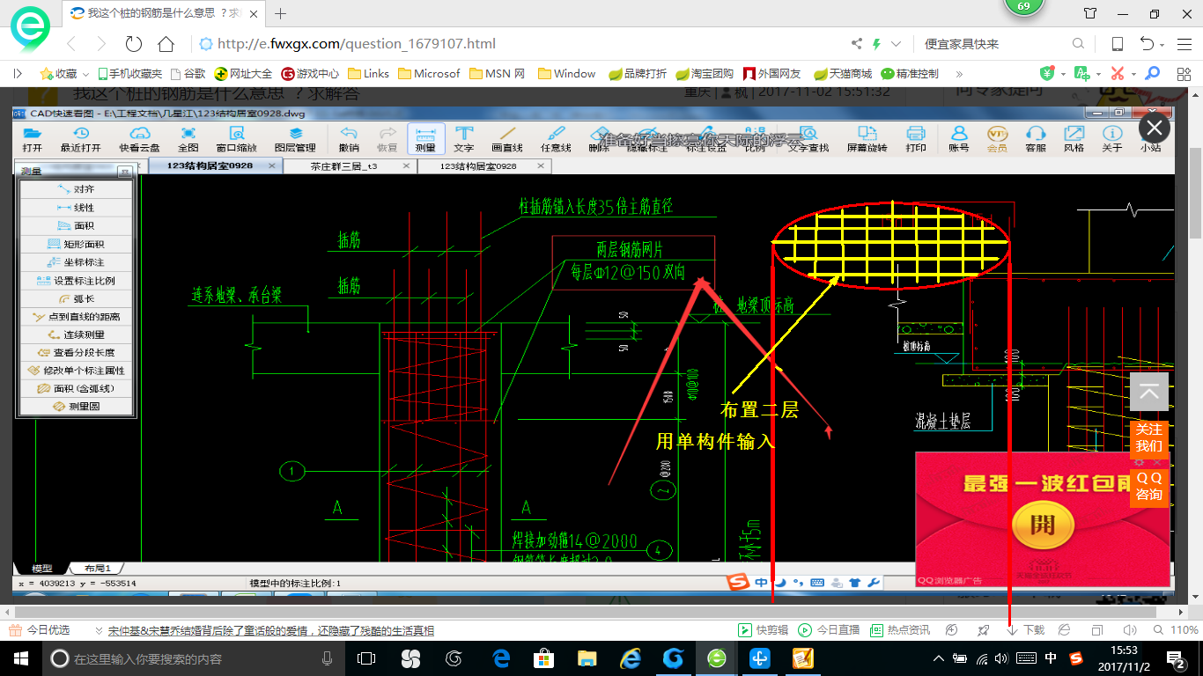The width and height of the screenshot is (1203, 676).
Task: Expand the scissors screenshot dropdown arrow
Action: [1133, 74]
